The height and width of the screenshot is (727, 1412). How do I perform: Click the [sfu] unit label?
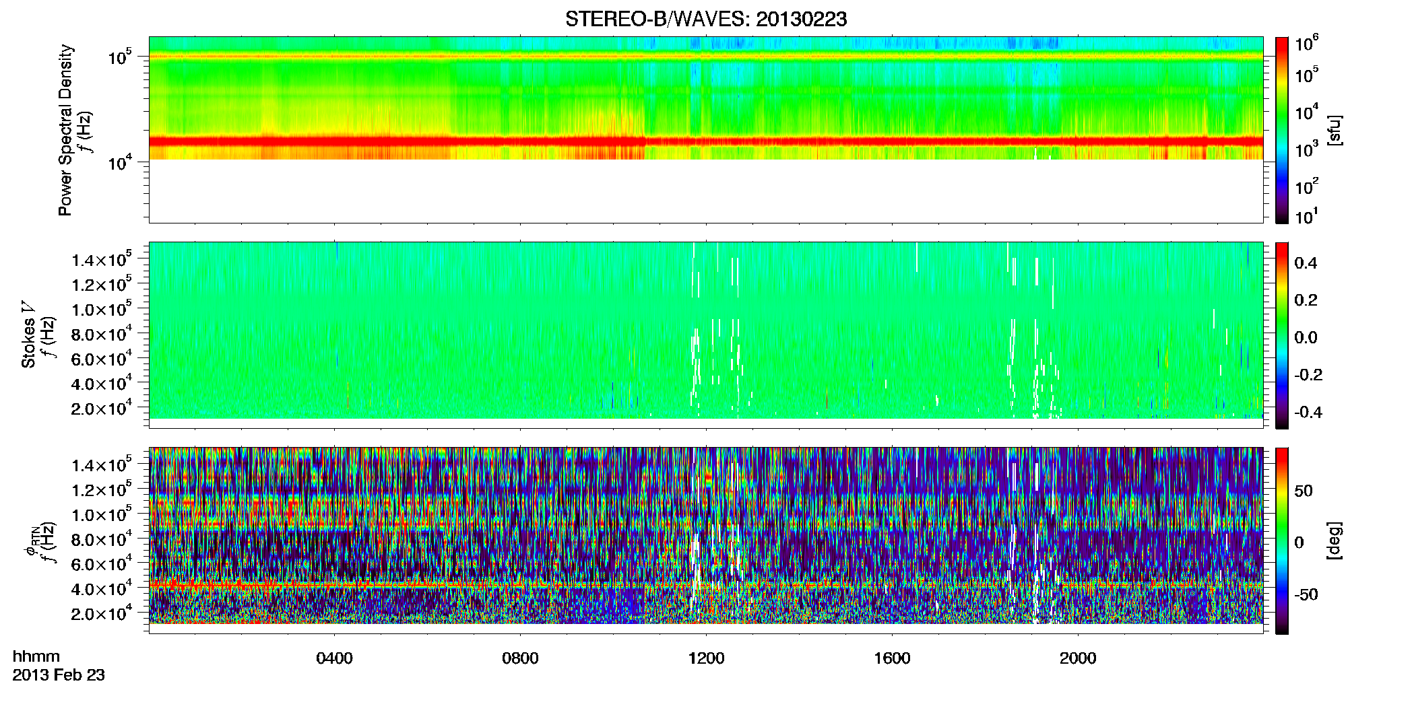pos(1335,130)
